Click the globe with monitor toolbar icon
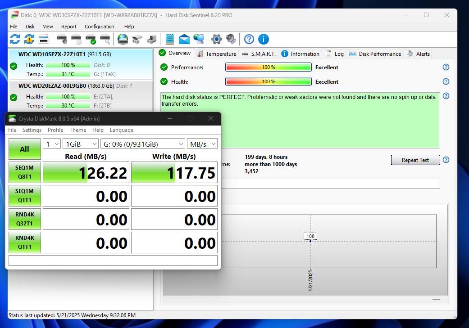 199,39
